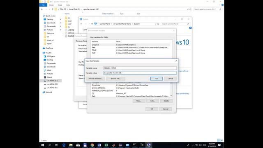
Task: Open File Explorer address history dropdown
Action: click(188, 9)
